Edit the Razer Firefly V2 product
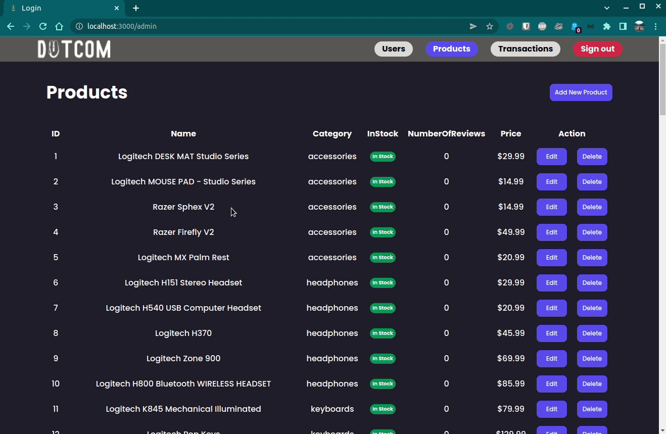Screen dimensions: 666x434 pos(552,232)
